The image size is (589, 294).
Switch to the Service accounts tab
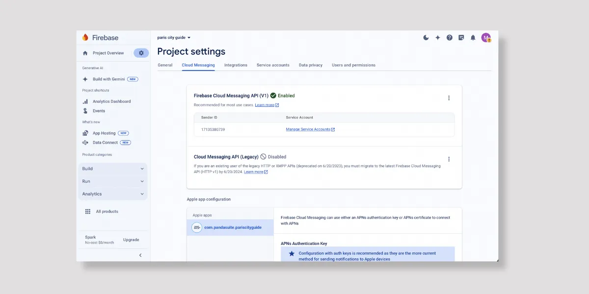click(x=273, y=65)
